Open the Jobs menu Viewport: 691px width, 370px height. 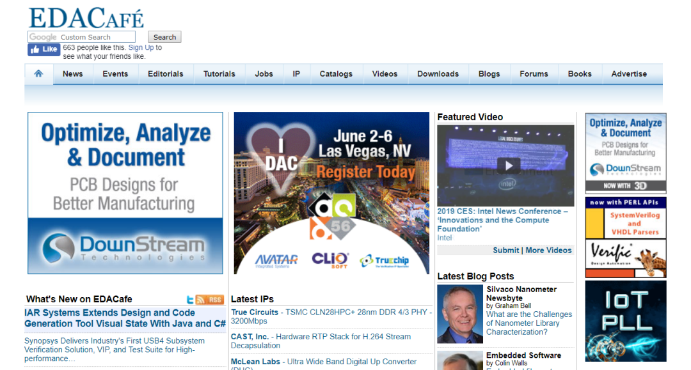(264, 74)
